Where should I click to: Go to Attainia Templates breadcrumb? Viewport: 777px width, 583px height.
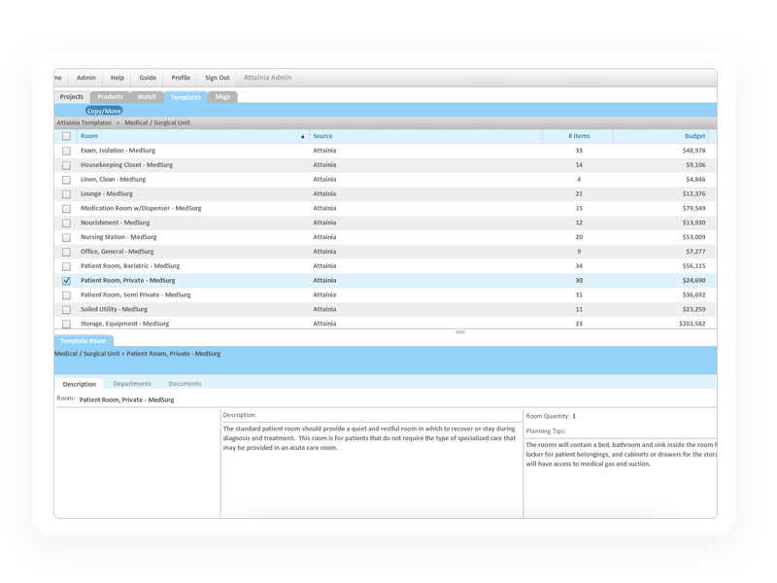pyautogui.click(x=84, y=122)
